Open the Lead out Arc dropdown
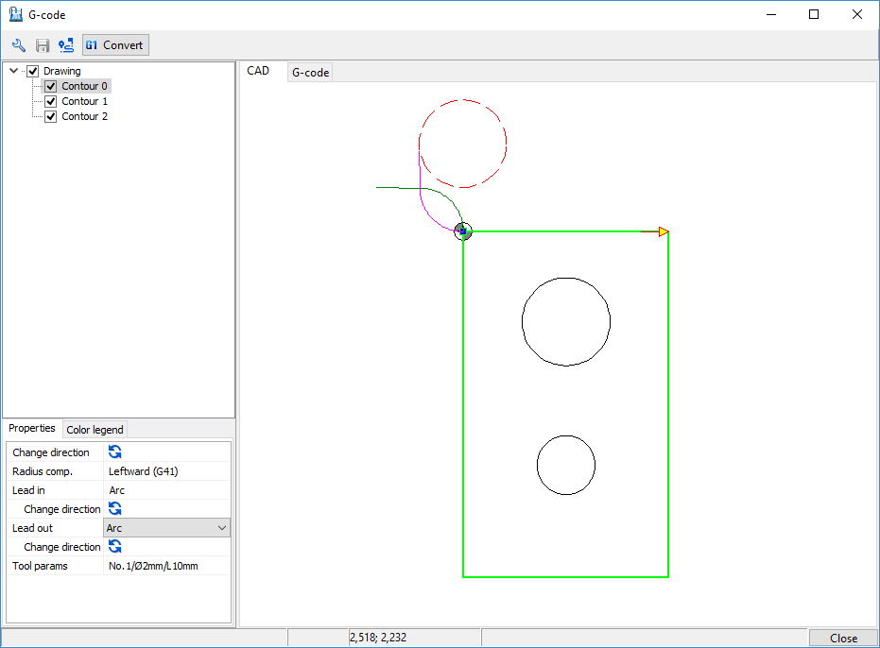The image size is (880, 648). [x=166, y=528]
